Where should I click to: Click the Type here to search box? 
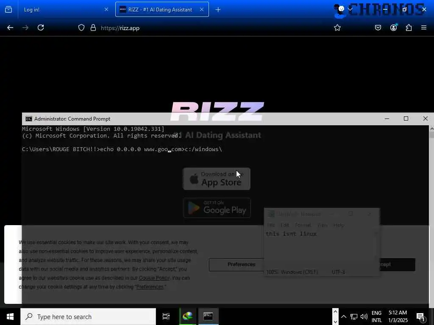[88, 317]
